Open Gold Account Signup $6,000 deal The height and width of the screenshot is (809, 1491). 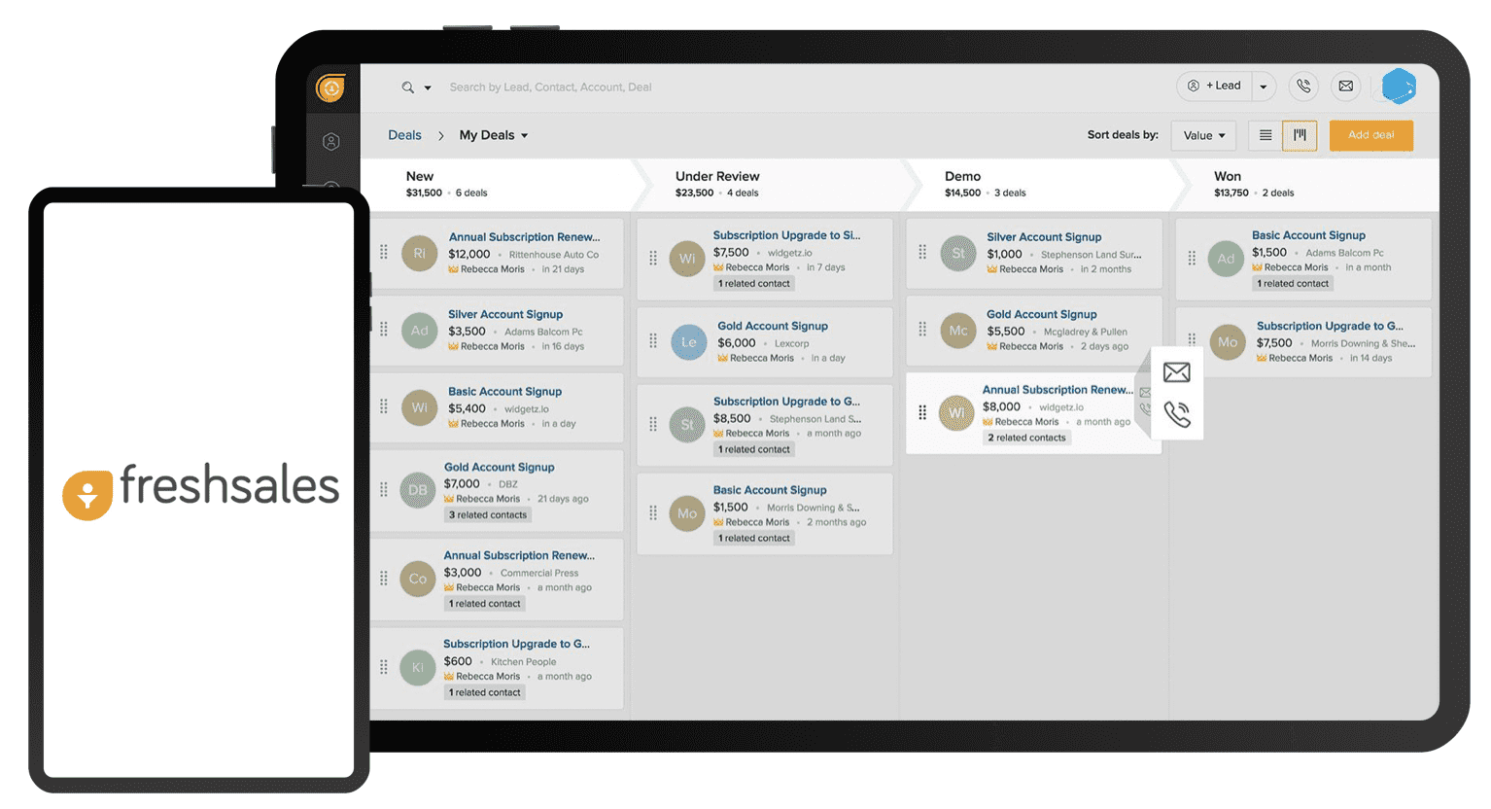pos(773,326)
